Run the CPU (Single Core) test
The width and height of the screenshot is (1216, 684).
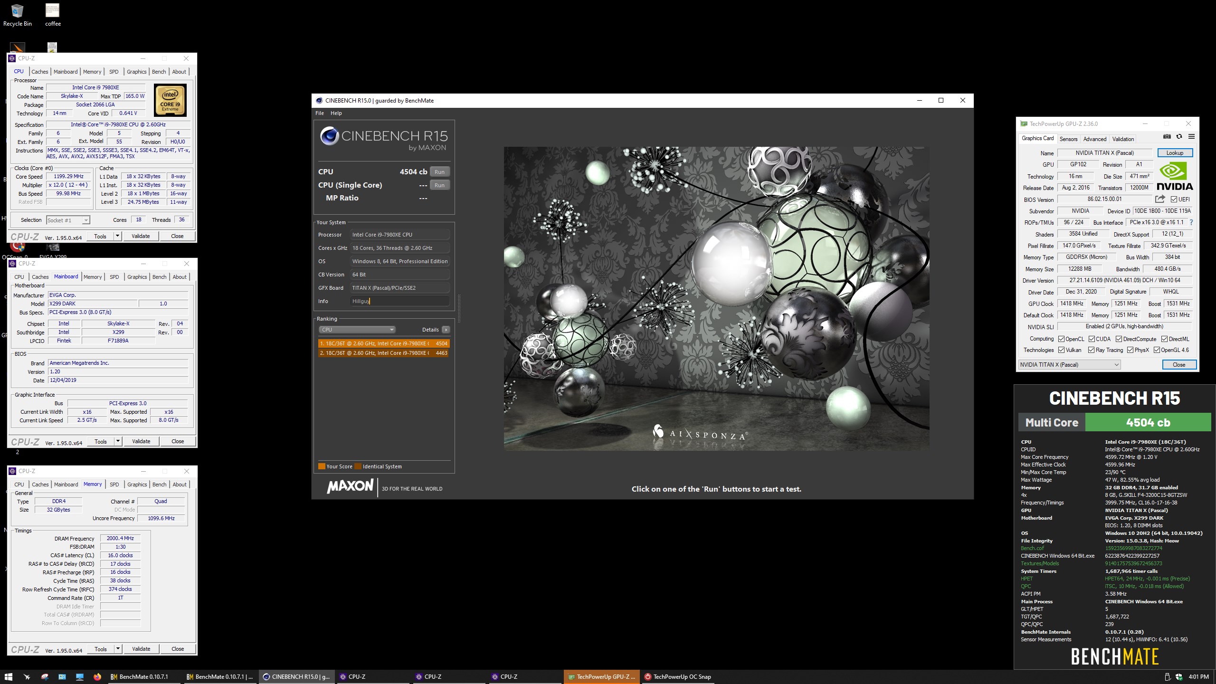pos(439,185)
